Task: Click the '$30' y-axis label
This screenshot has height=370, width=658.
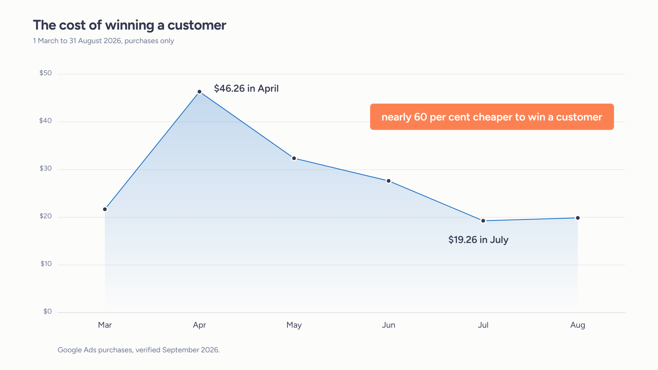Action: coord(45,168)
